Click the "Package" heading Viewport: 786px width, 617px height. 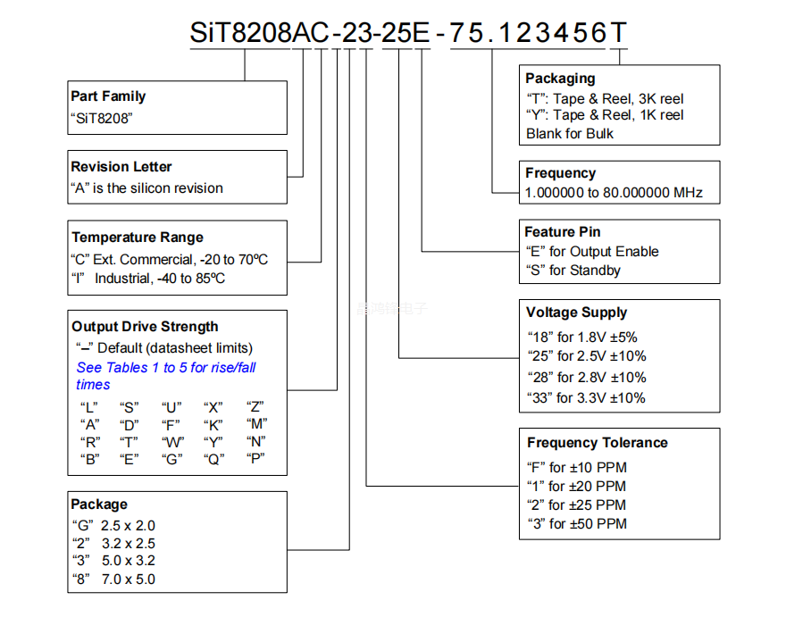[100, 504]
